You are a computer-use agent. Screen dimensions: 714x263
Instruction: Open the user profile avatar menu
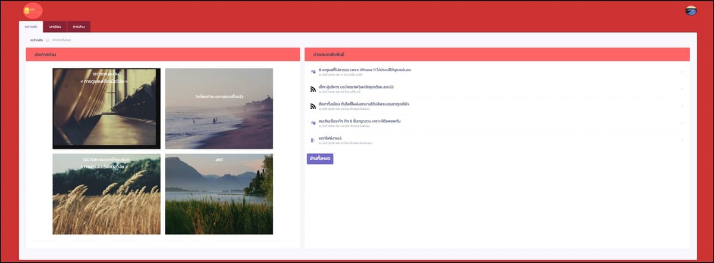coord(691,10)
